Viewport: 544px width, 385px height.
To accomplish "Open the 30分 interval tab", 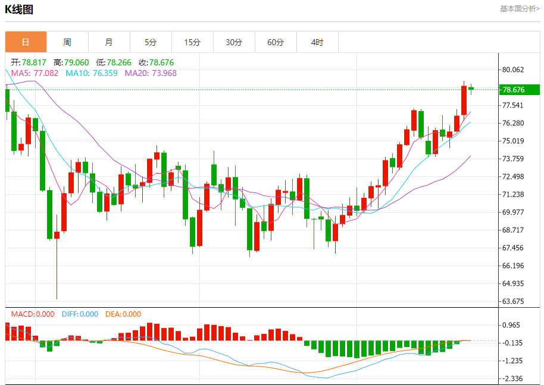I will [x=234, y=42].
